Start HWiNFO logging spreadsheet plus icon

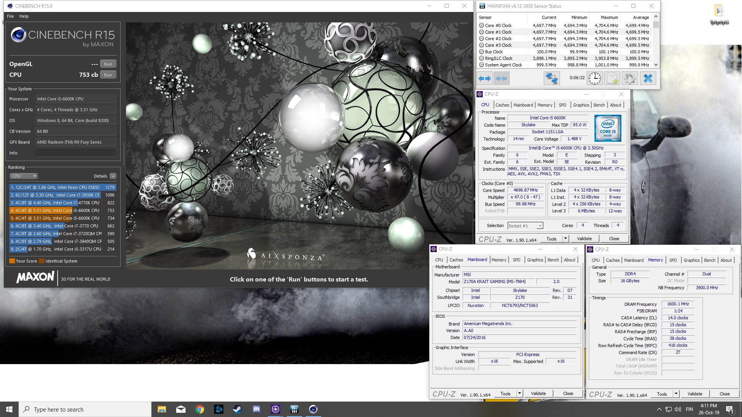pos(613,78)
